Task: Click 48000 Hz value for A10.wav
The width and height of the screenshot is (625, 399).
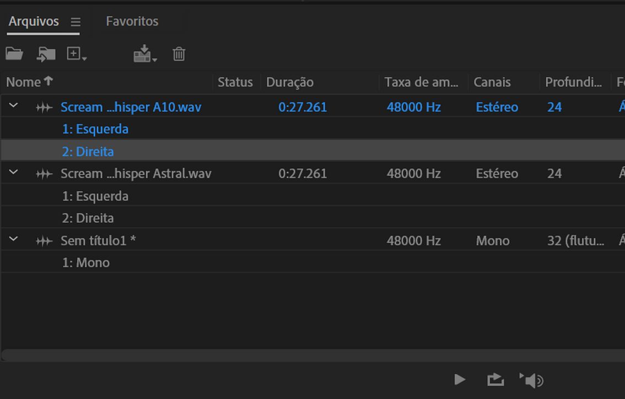Action: click(x=414, y=107)
